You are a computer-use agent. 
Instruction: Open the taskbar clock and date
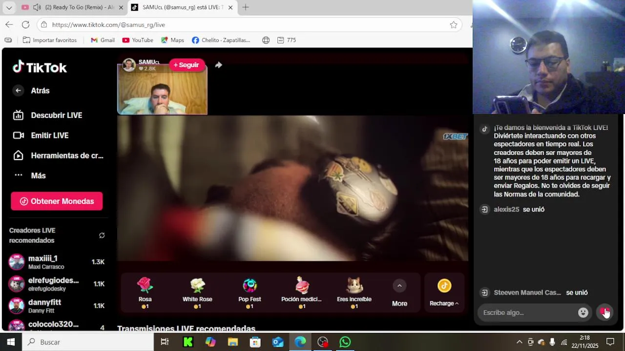[x=585, y=342]
